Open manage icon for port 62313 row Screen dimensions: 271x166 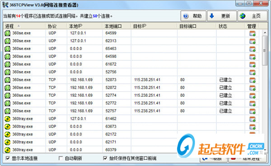pos(252,41)
